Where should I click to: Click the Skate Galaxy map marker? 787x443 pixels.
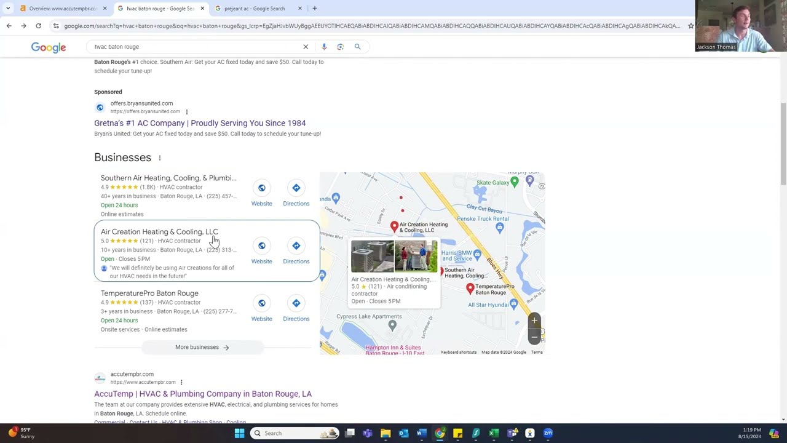coord(515,182)
